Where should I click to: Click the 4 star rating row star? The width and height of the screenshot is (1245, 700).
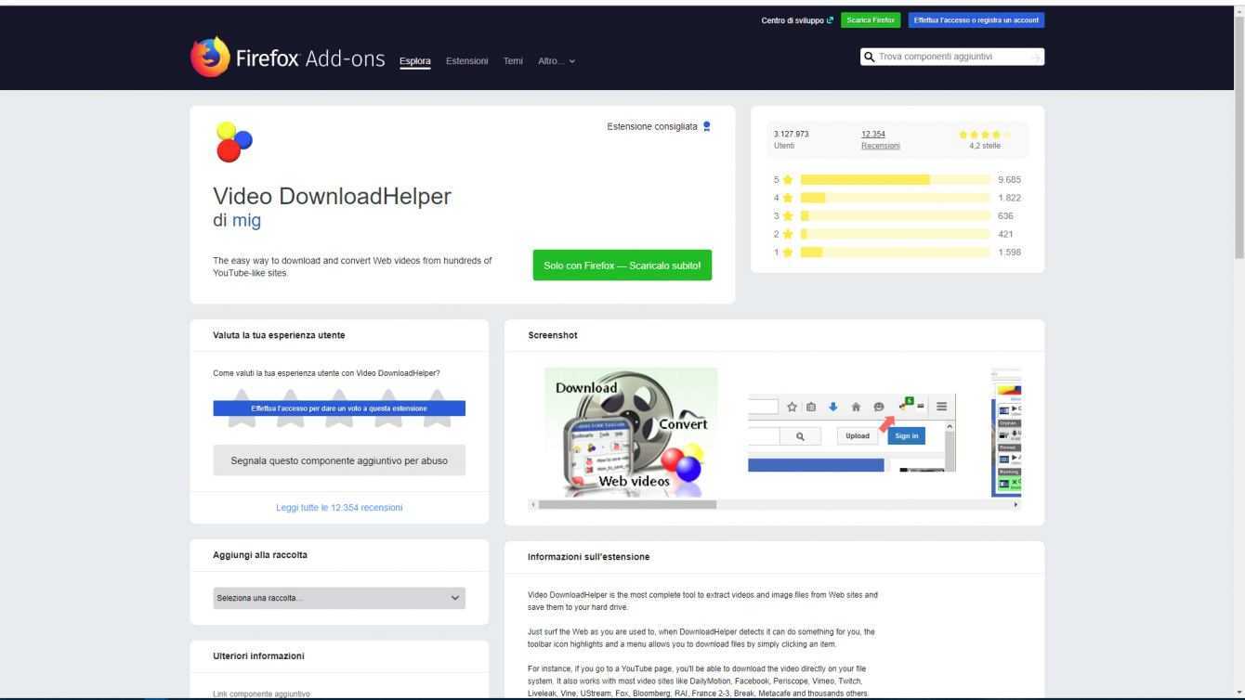pyautogui.click(x=787, y=198)
